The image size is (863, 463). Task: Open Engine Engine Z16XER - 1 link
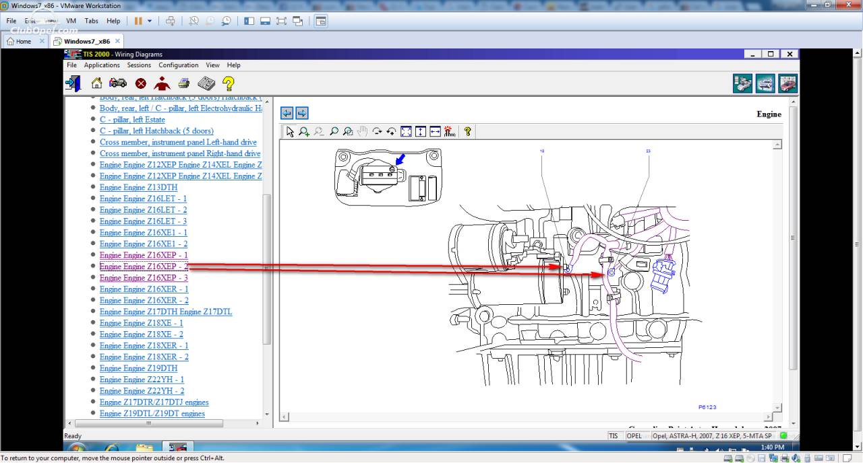click(x=144, y=289)
